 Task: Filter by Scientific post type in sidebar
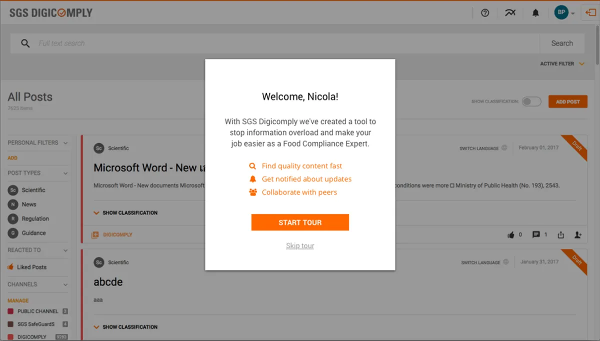tap(13, 190)
